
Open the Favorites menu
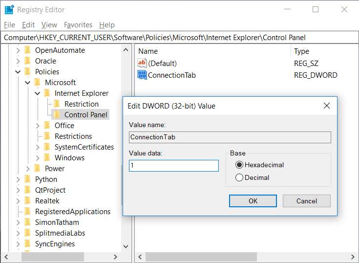[x=78, y=25]
